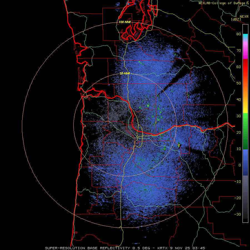Click the red-yellow echo southeast of the 50 NMI ring
The image size is (250, 250).
click(179, 145)
